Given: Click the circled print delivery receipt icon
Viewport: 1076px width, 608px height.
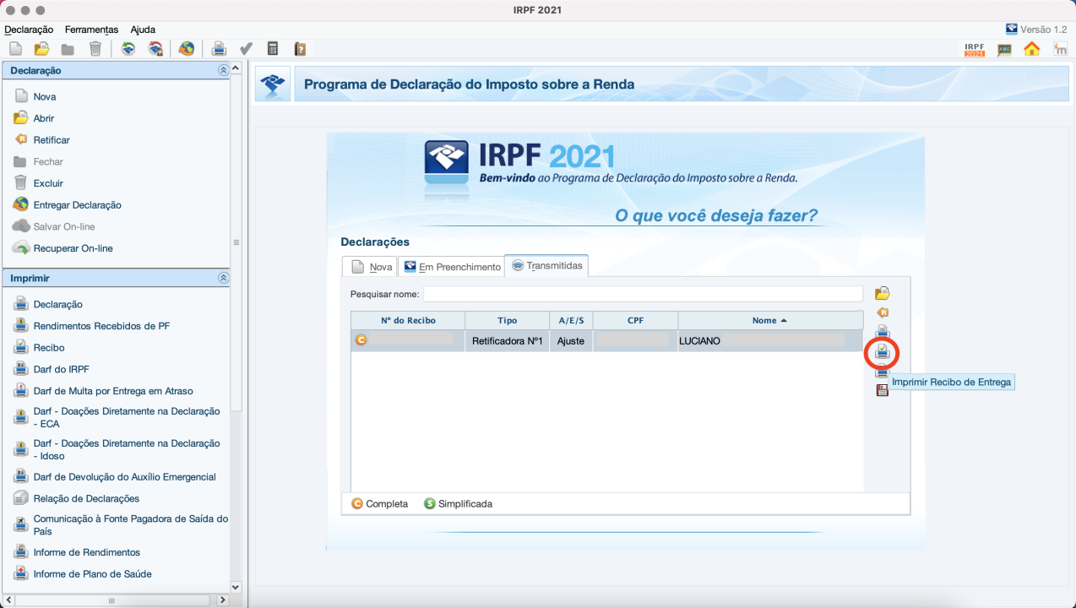Looking at the screenshot, I should [x=883, y=352].
